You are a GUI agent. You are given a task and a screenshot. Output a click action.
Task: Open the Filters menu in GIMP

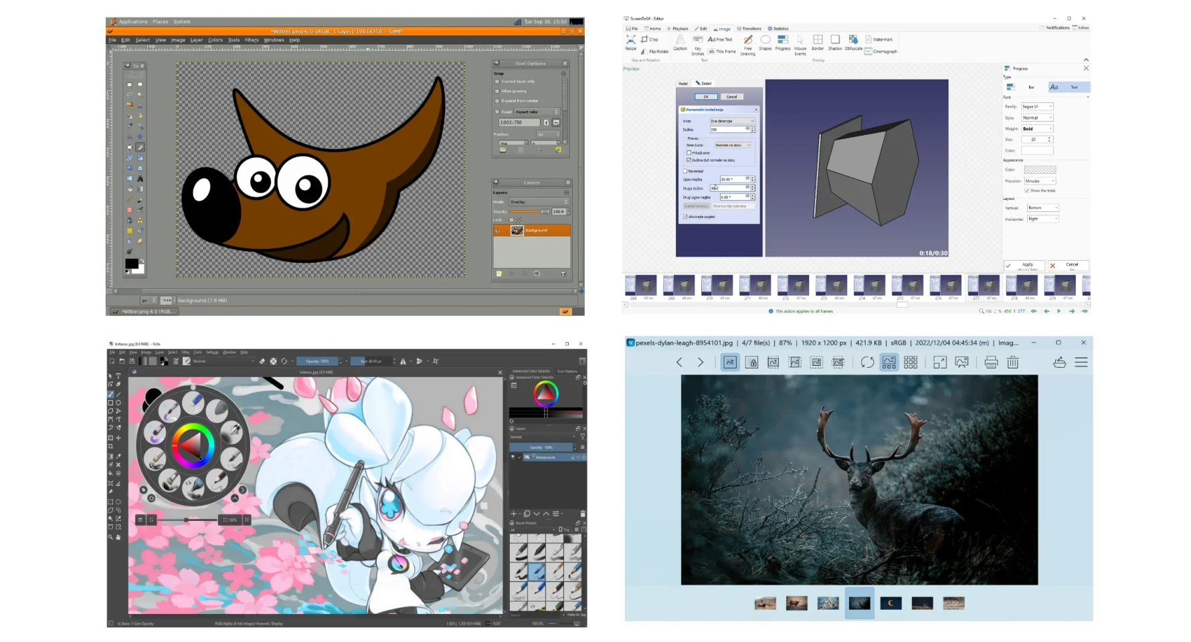click(252, 40)
